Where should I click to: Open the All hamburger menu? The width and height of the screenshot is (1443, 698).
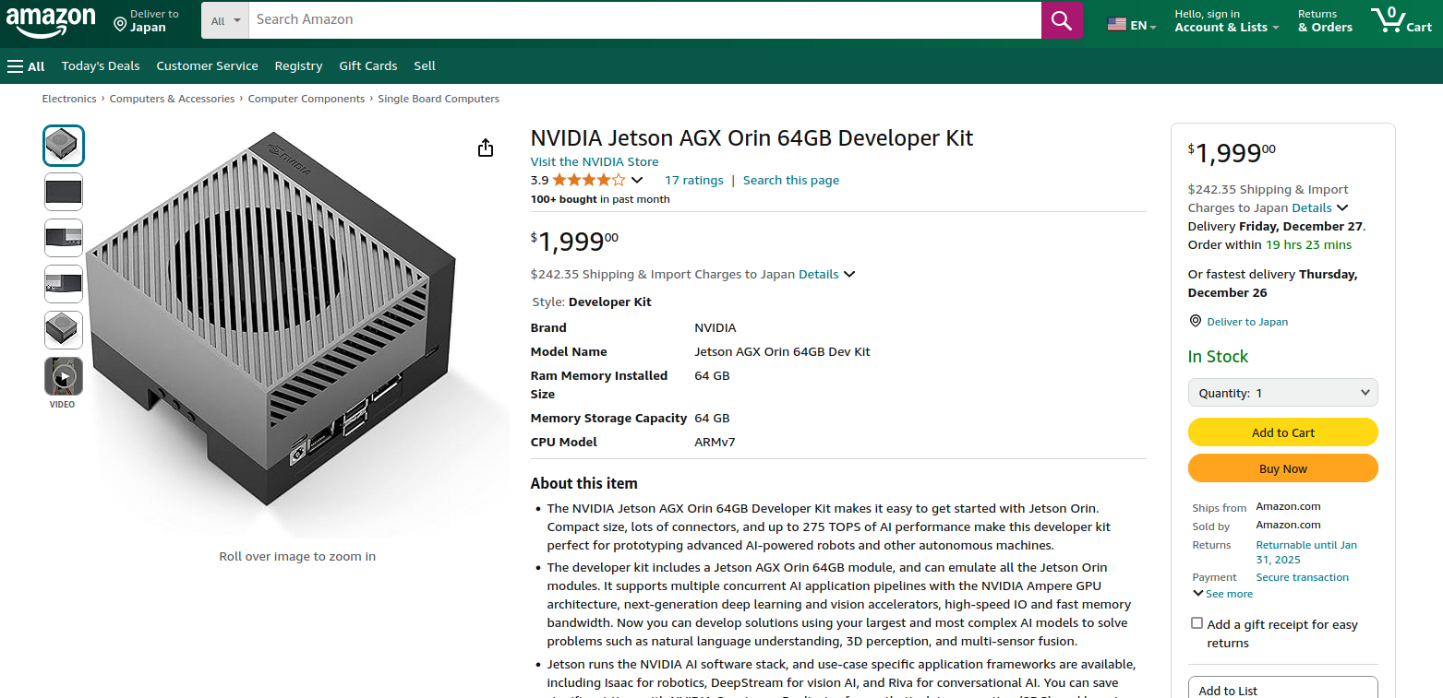[x=26, y=66]
